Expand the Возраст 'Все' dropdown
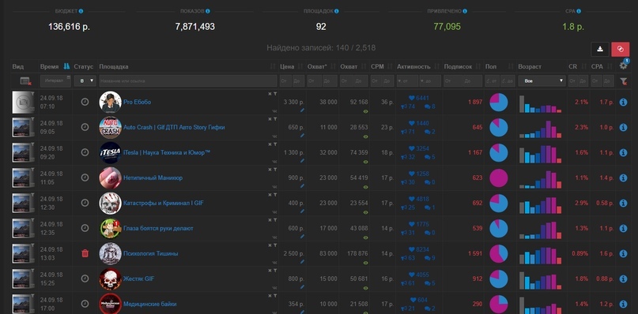638x314 pixels. click(x=542, y=80)
